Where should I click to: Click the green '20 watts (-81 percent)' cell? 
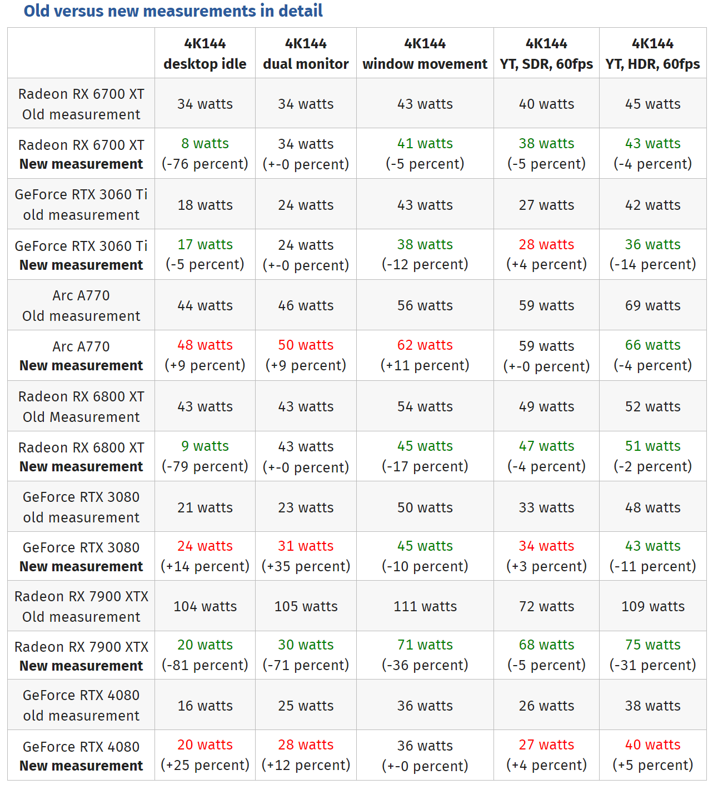tap(205, 655)
